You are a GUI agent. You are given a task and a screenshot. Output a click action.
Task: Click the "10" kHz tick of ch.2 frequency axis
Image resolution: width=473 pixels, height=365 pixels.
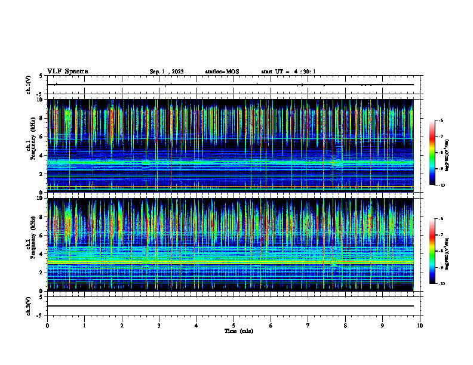41,198
